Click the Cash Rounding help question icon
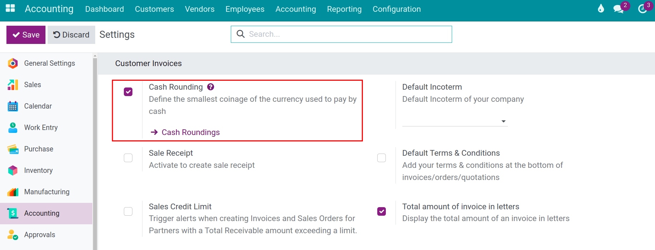The width and height of the screenshot is (655, 250). coord(211,87)
